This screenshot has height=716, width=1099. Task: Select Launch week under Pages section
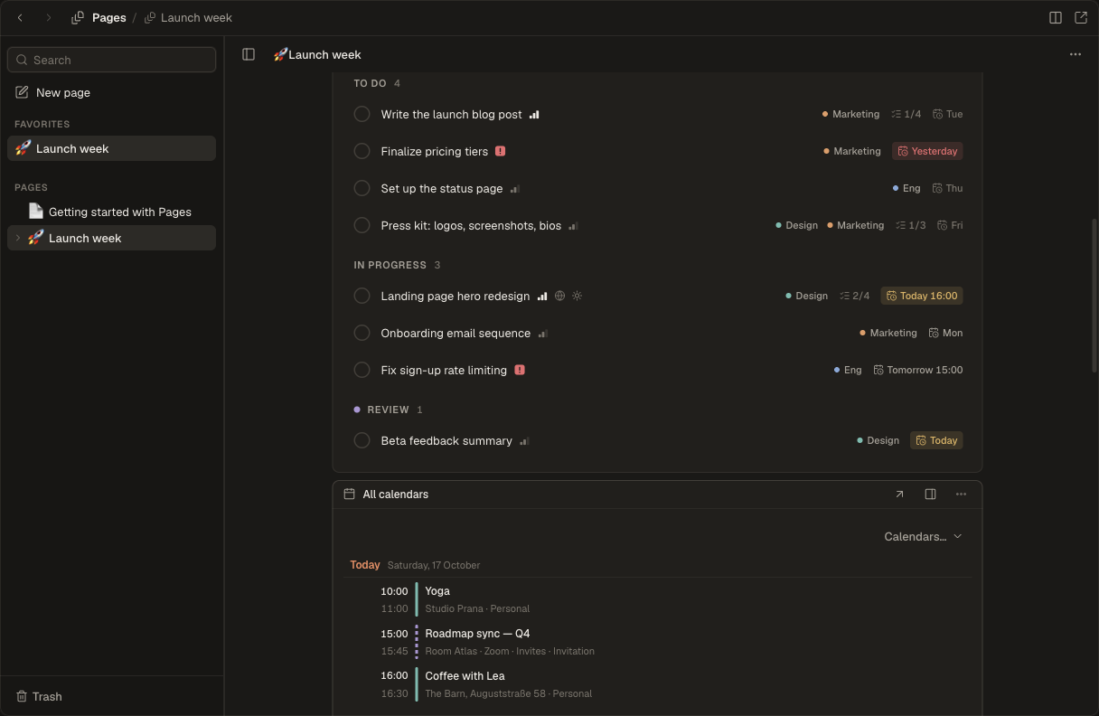(x=111, y=238)
